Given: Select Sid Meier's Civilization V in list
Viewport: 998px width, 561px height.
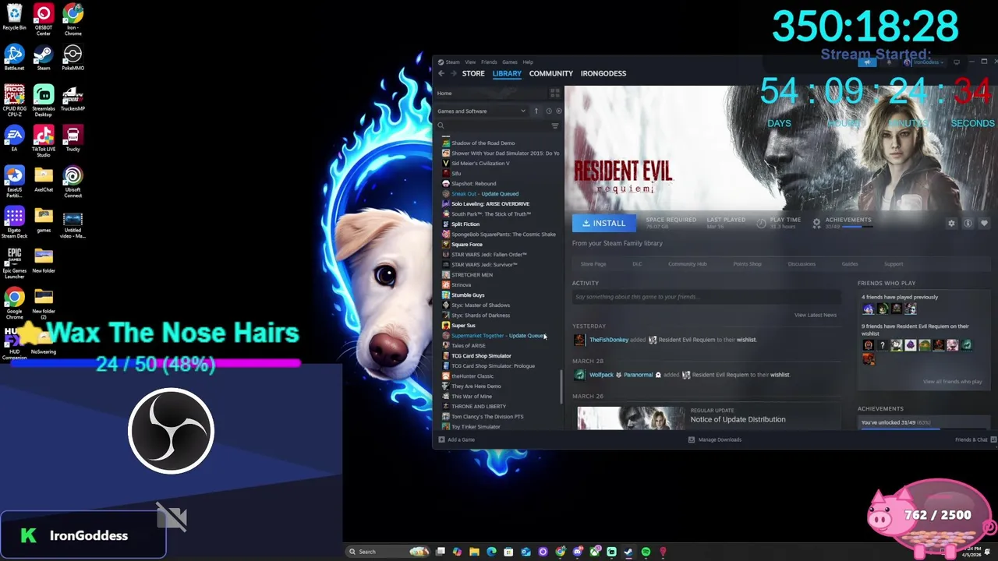Looking at the screenshot, I should (480, 164).
